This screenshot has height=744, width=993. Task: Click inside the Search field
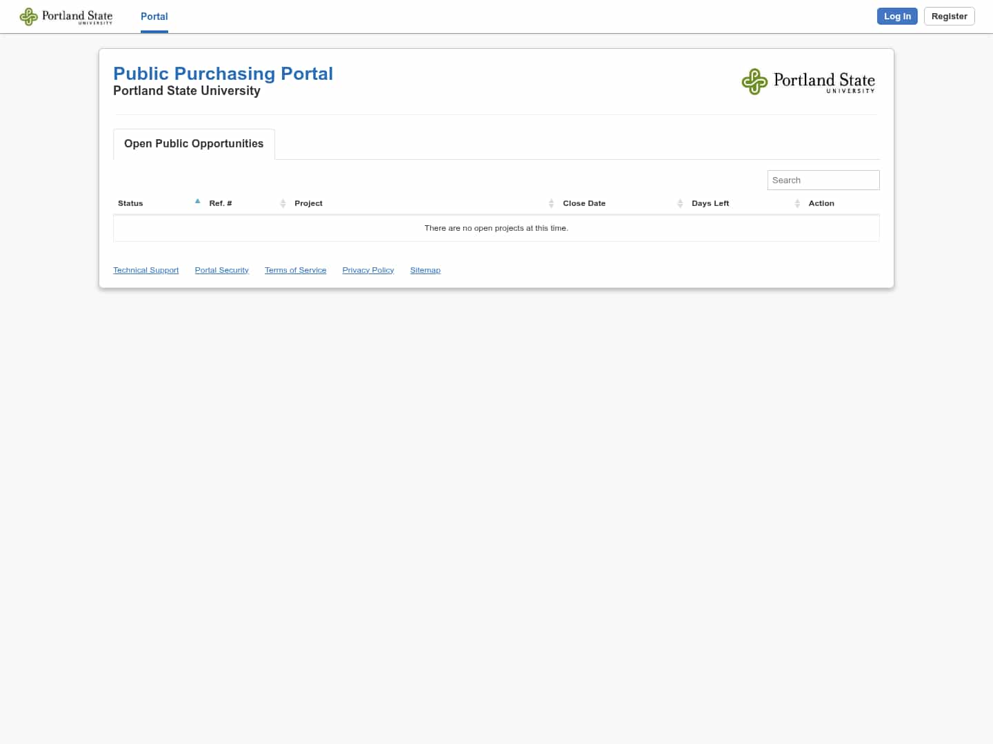coord(823,180)
